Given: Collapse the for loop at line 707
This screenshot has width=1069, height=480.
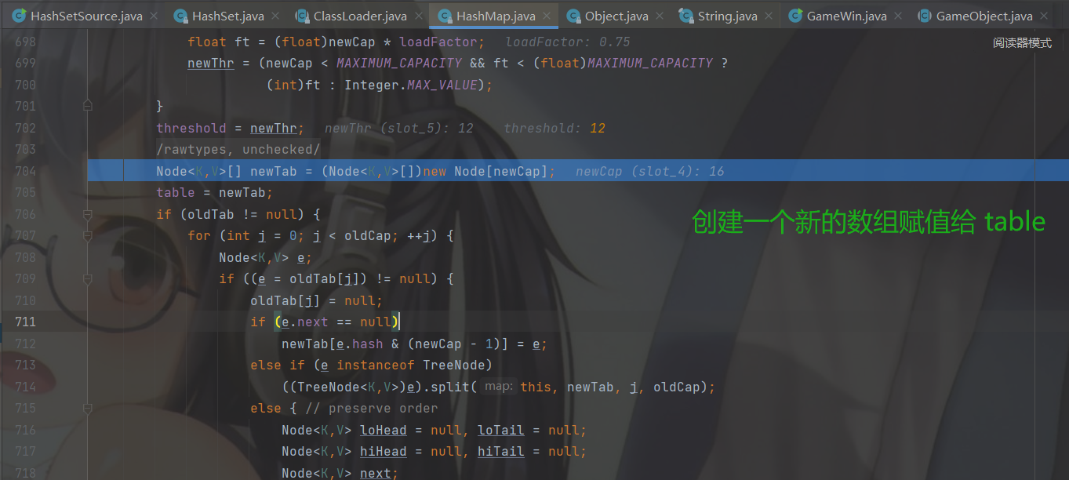Looking at the screenshot, I should click(x=87, y=235).
